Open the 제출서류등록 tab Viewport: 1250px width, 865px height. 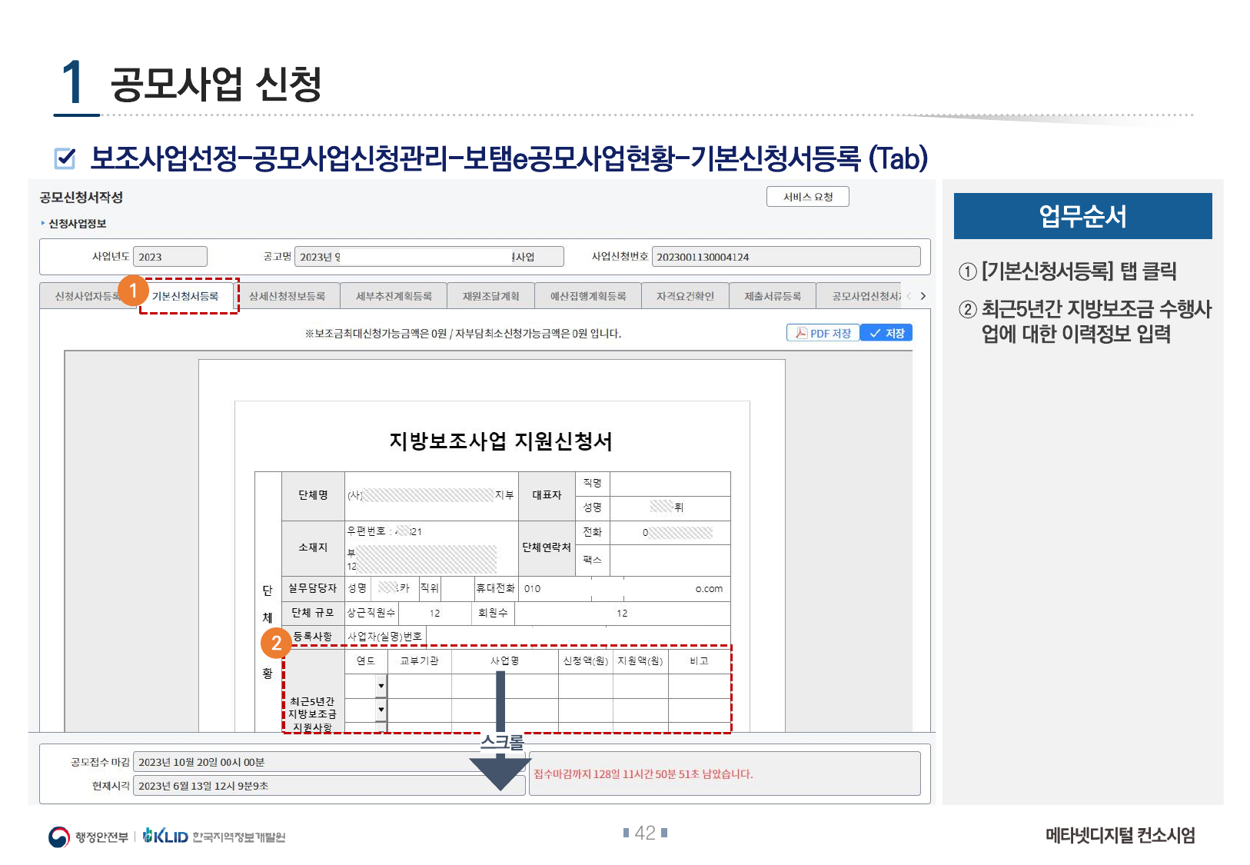772,296
